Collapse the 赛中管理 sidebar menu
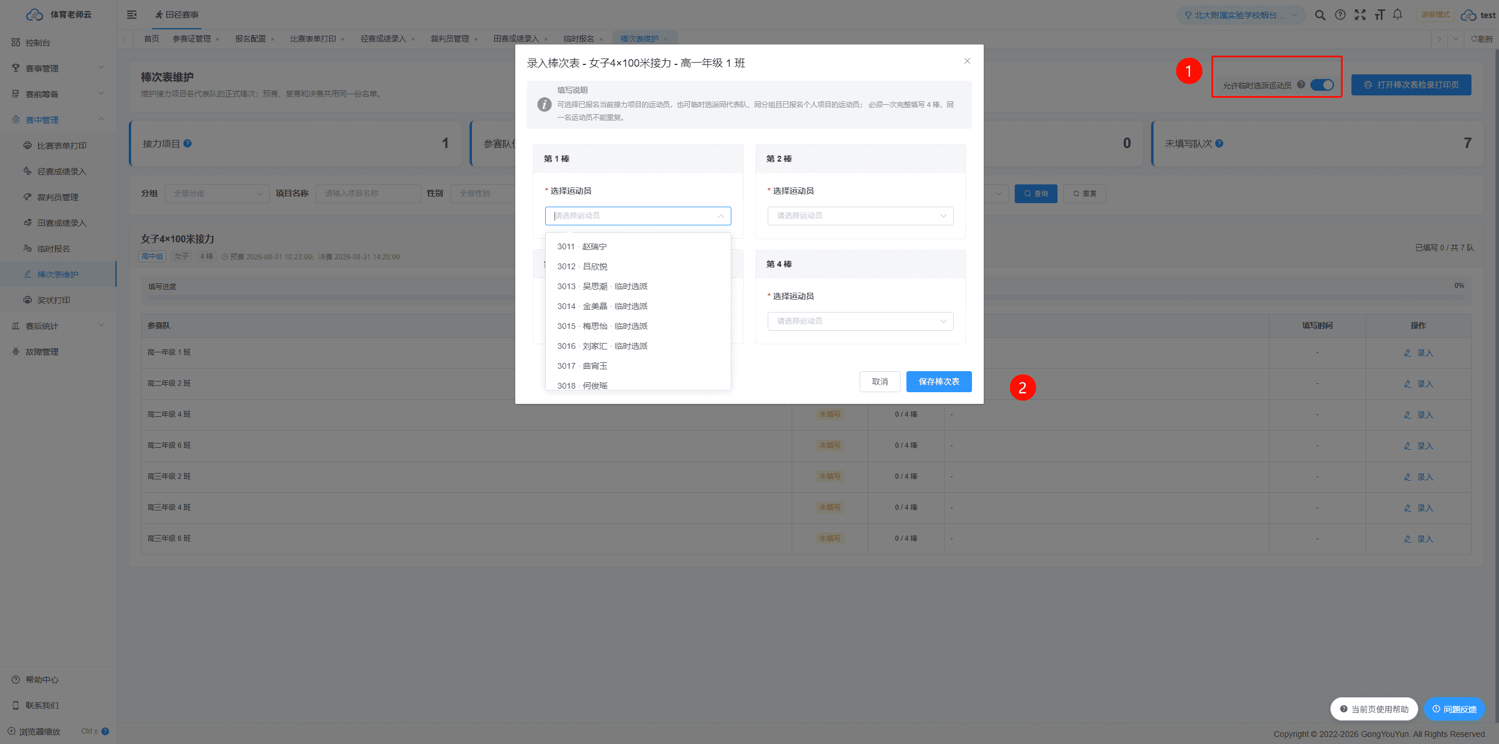 click(59, 119)
